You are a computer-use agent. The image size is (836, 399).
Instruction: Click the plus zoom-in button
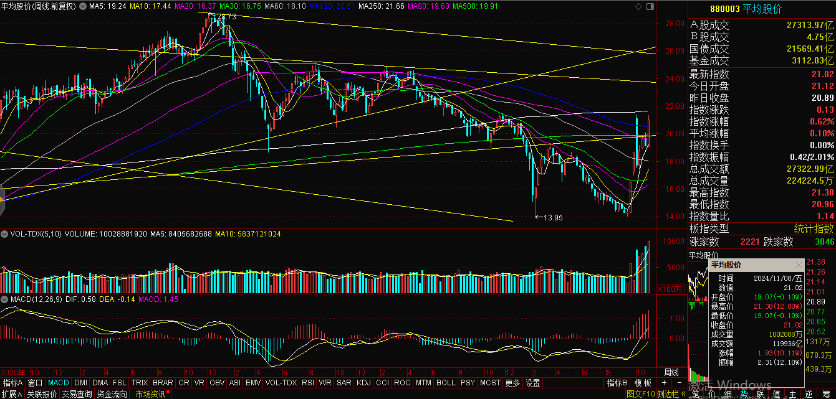pyautogui.click(x=664, y=382)
